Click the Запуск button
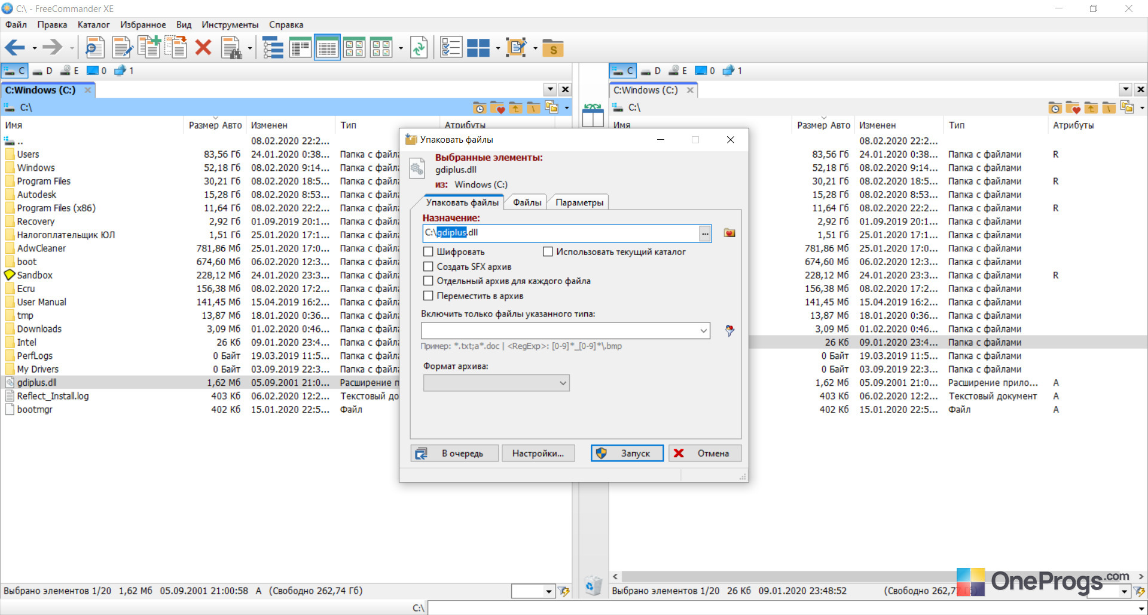The height and width of the screenshot is (615, 1148). (627, 453)
